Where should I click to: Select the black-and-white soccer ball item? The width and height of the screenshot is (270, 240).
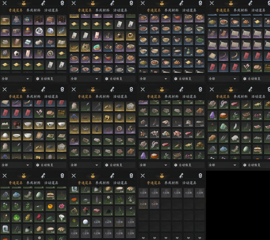click(17, 54)
